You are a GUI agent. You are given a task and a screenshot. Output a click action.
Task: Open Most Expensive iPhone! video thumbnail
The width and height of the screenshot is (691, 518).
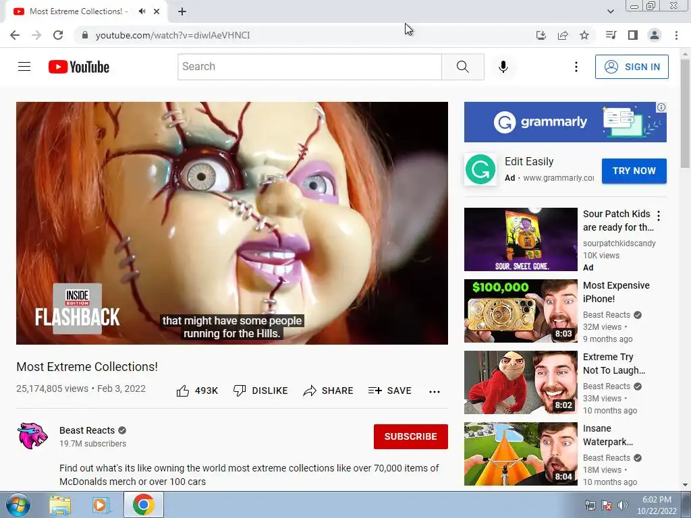tap(520, 310)
